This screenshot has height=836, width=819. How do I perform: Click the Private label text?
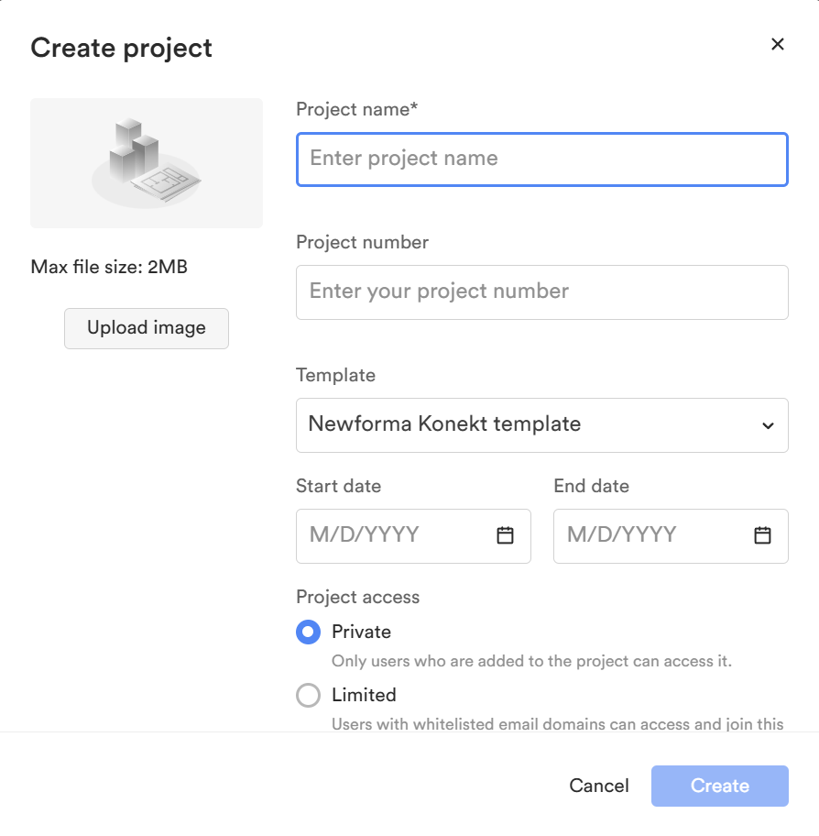click(361, 632)
